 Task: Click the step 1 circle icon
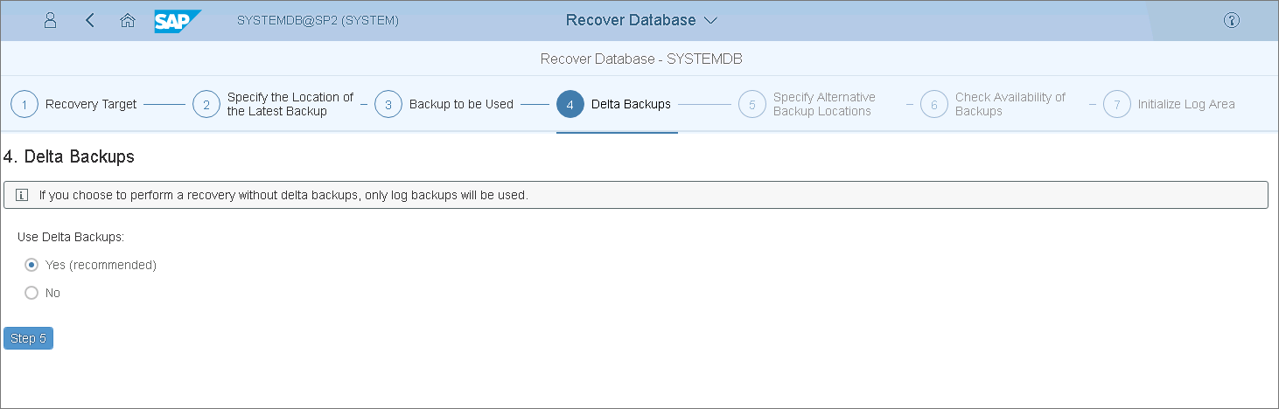[24, 105]
